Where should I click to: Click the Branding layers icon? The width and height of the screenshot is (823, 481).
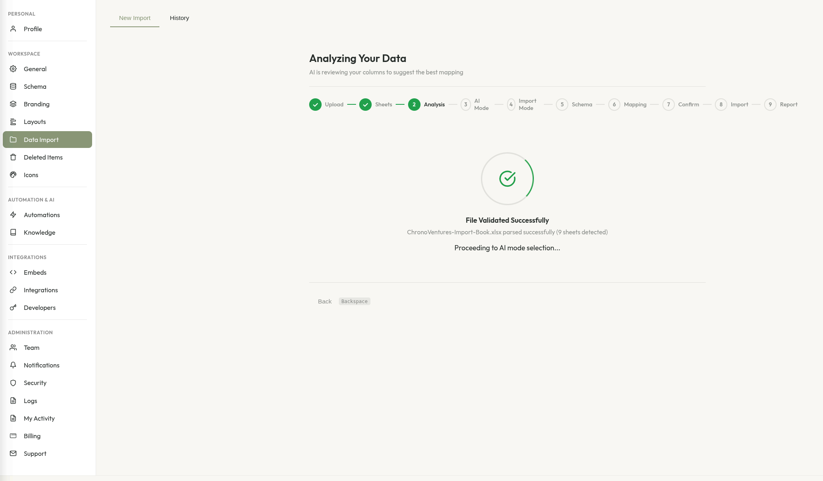click(13, 104)
